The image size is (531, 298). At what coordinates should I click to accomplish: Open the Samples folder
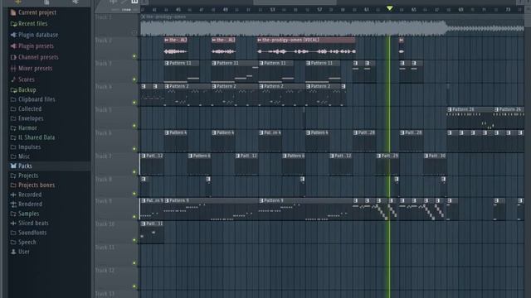[x=13, y=214]
